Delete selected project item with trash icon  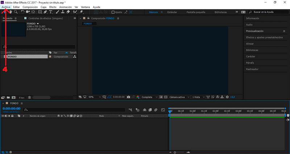point(29,97)
